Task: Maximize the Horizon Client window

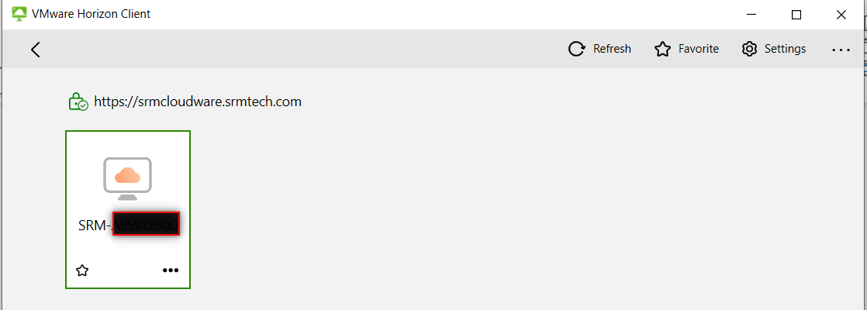Action: click(x=796, y=15)
